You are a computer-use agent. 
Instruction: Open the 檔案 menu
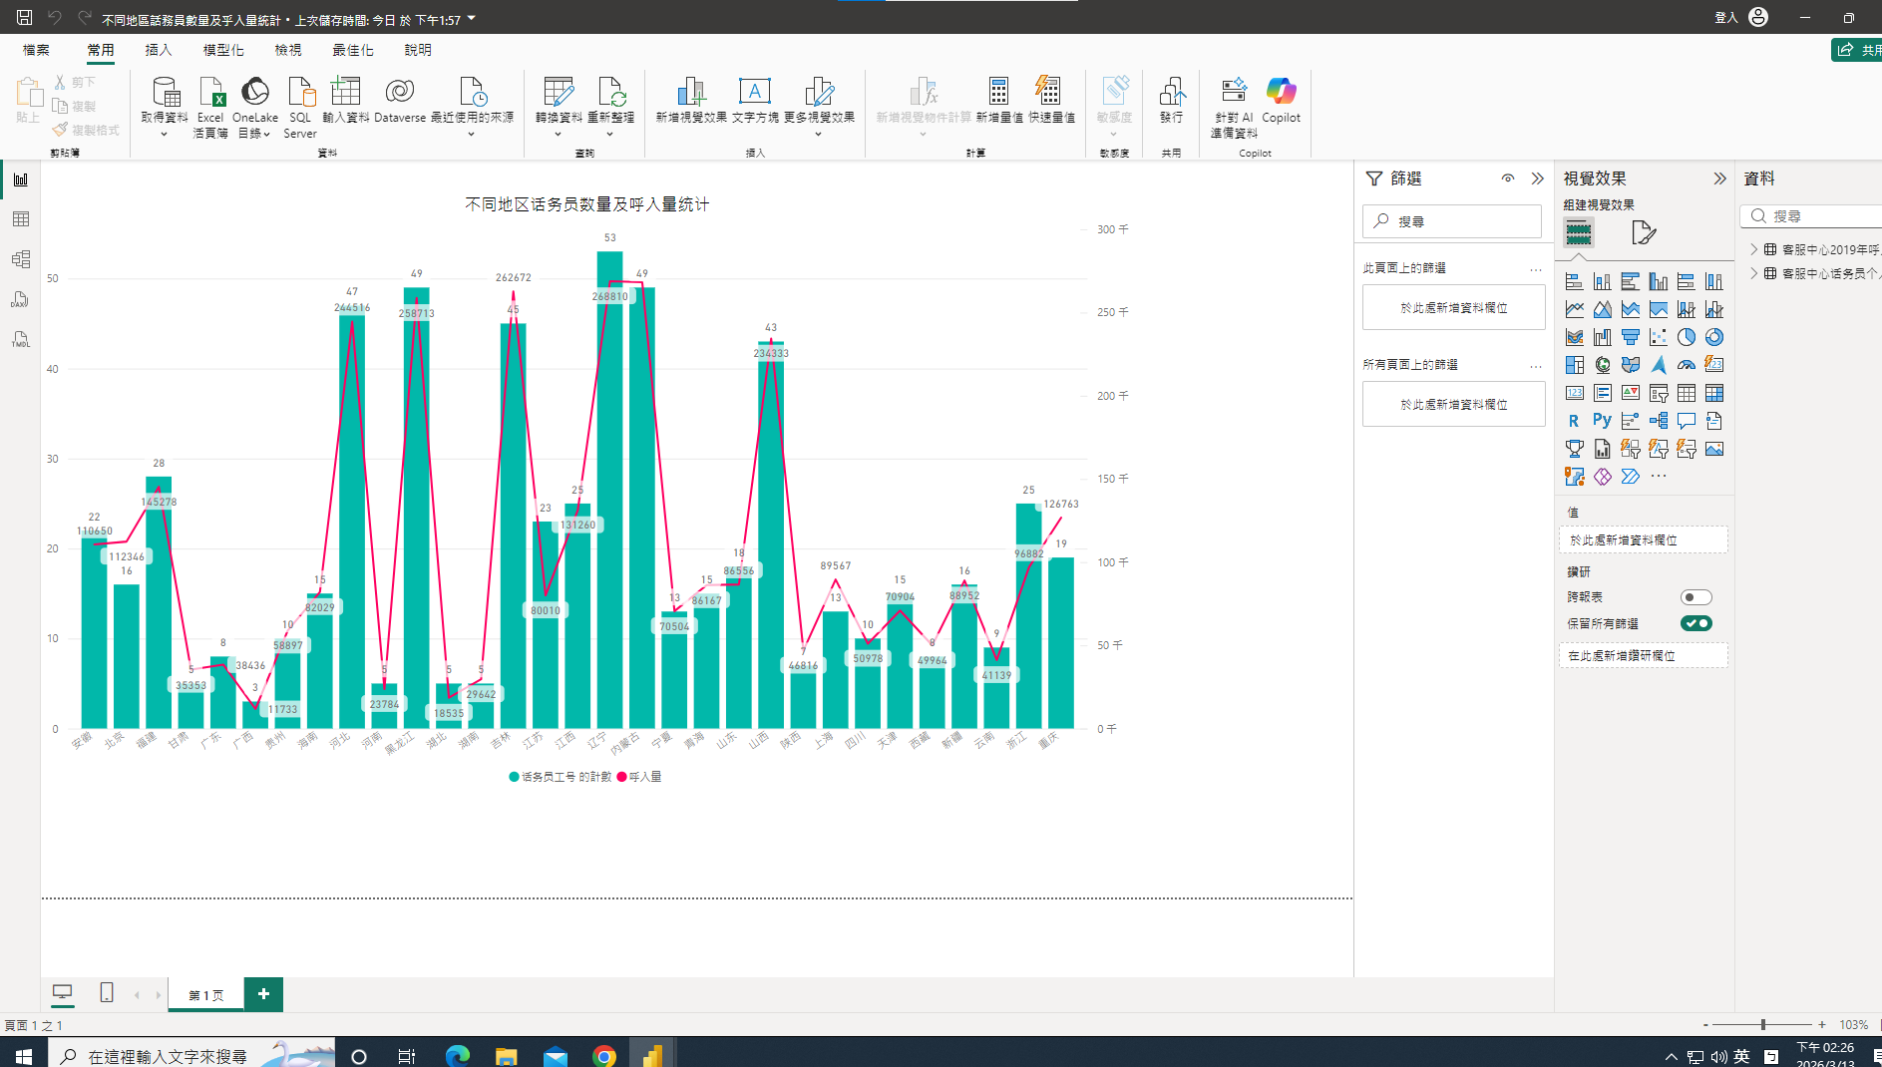(x=34, y=49)
